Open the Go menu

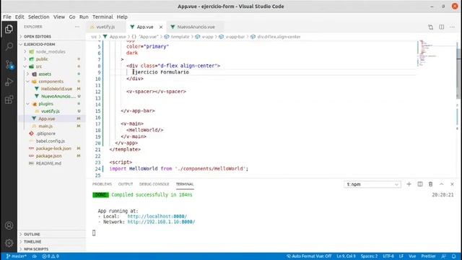pyautogui.click(x=72, y=17)
